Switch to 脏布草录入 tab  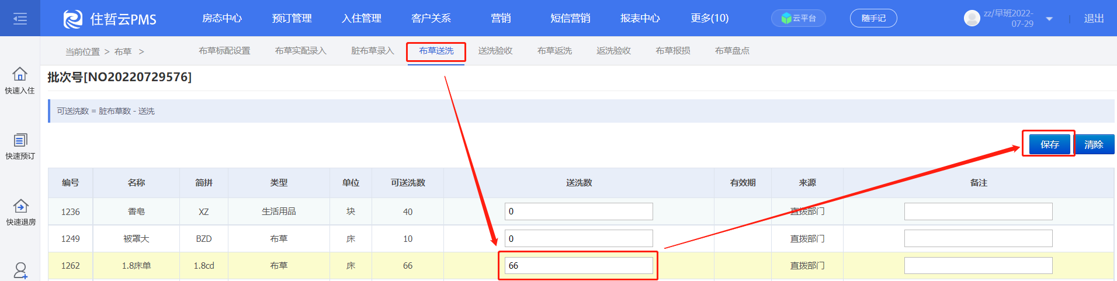(x=373, y=51)
